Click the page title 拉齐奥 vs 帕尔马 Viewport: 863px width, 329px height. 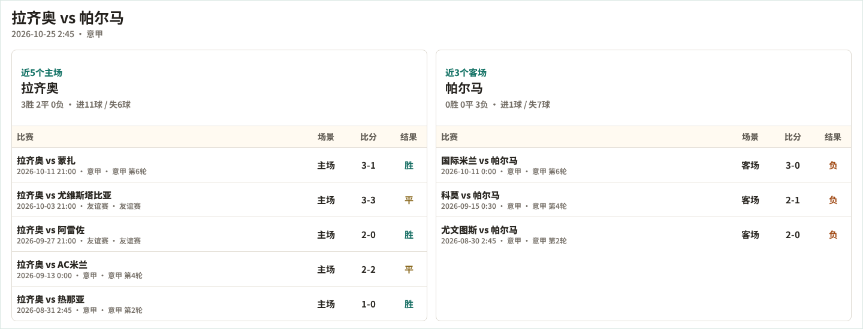pos(68,18)
